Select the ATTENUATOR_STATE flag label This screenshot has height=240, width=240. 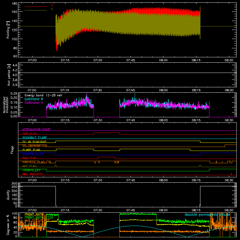pos(36,130)
